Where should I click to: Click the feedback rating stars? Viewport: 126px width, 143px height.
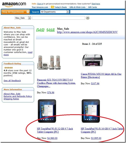[8, 68]
